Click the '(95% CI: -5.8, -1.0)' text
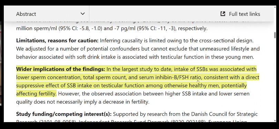Image resolution: width=279 pixels, height=129 pixels. 80,29
